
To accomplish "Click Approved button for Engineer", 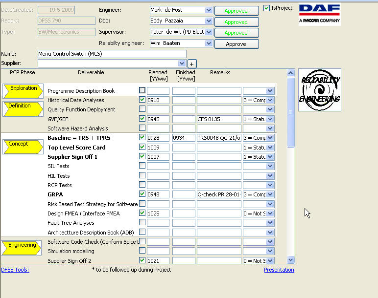I will click(236, 11).
